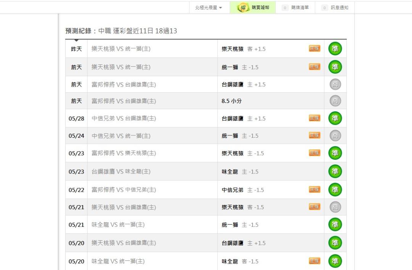Screen dimensions: 412x270
Task: Open 富邦悍將 VS 台鋼雄鷹(主) in 8.5 小分 row
Action: tap(124, 101)
